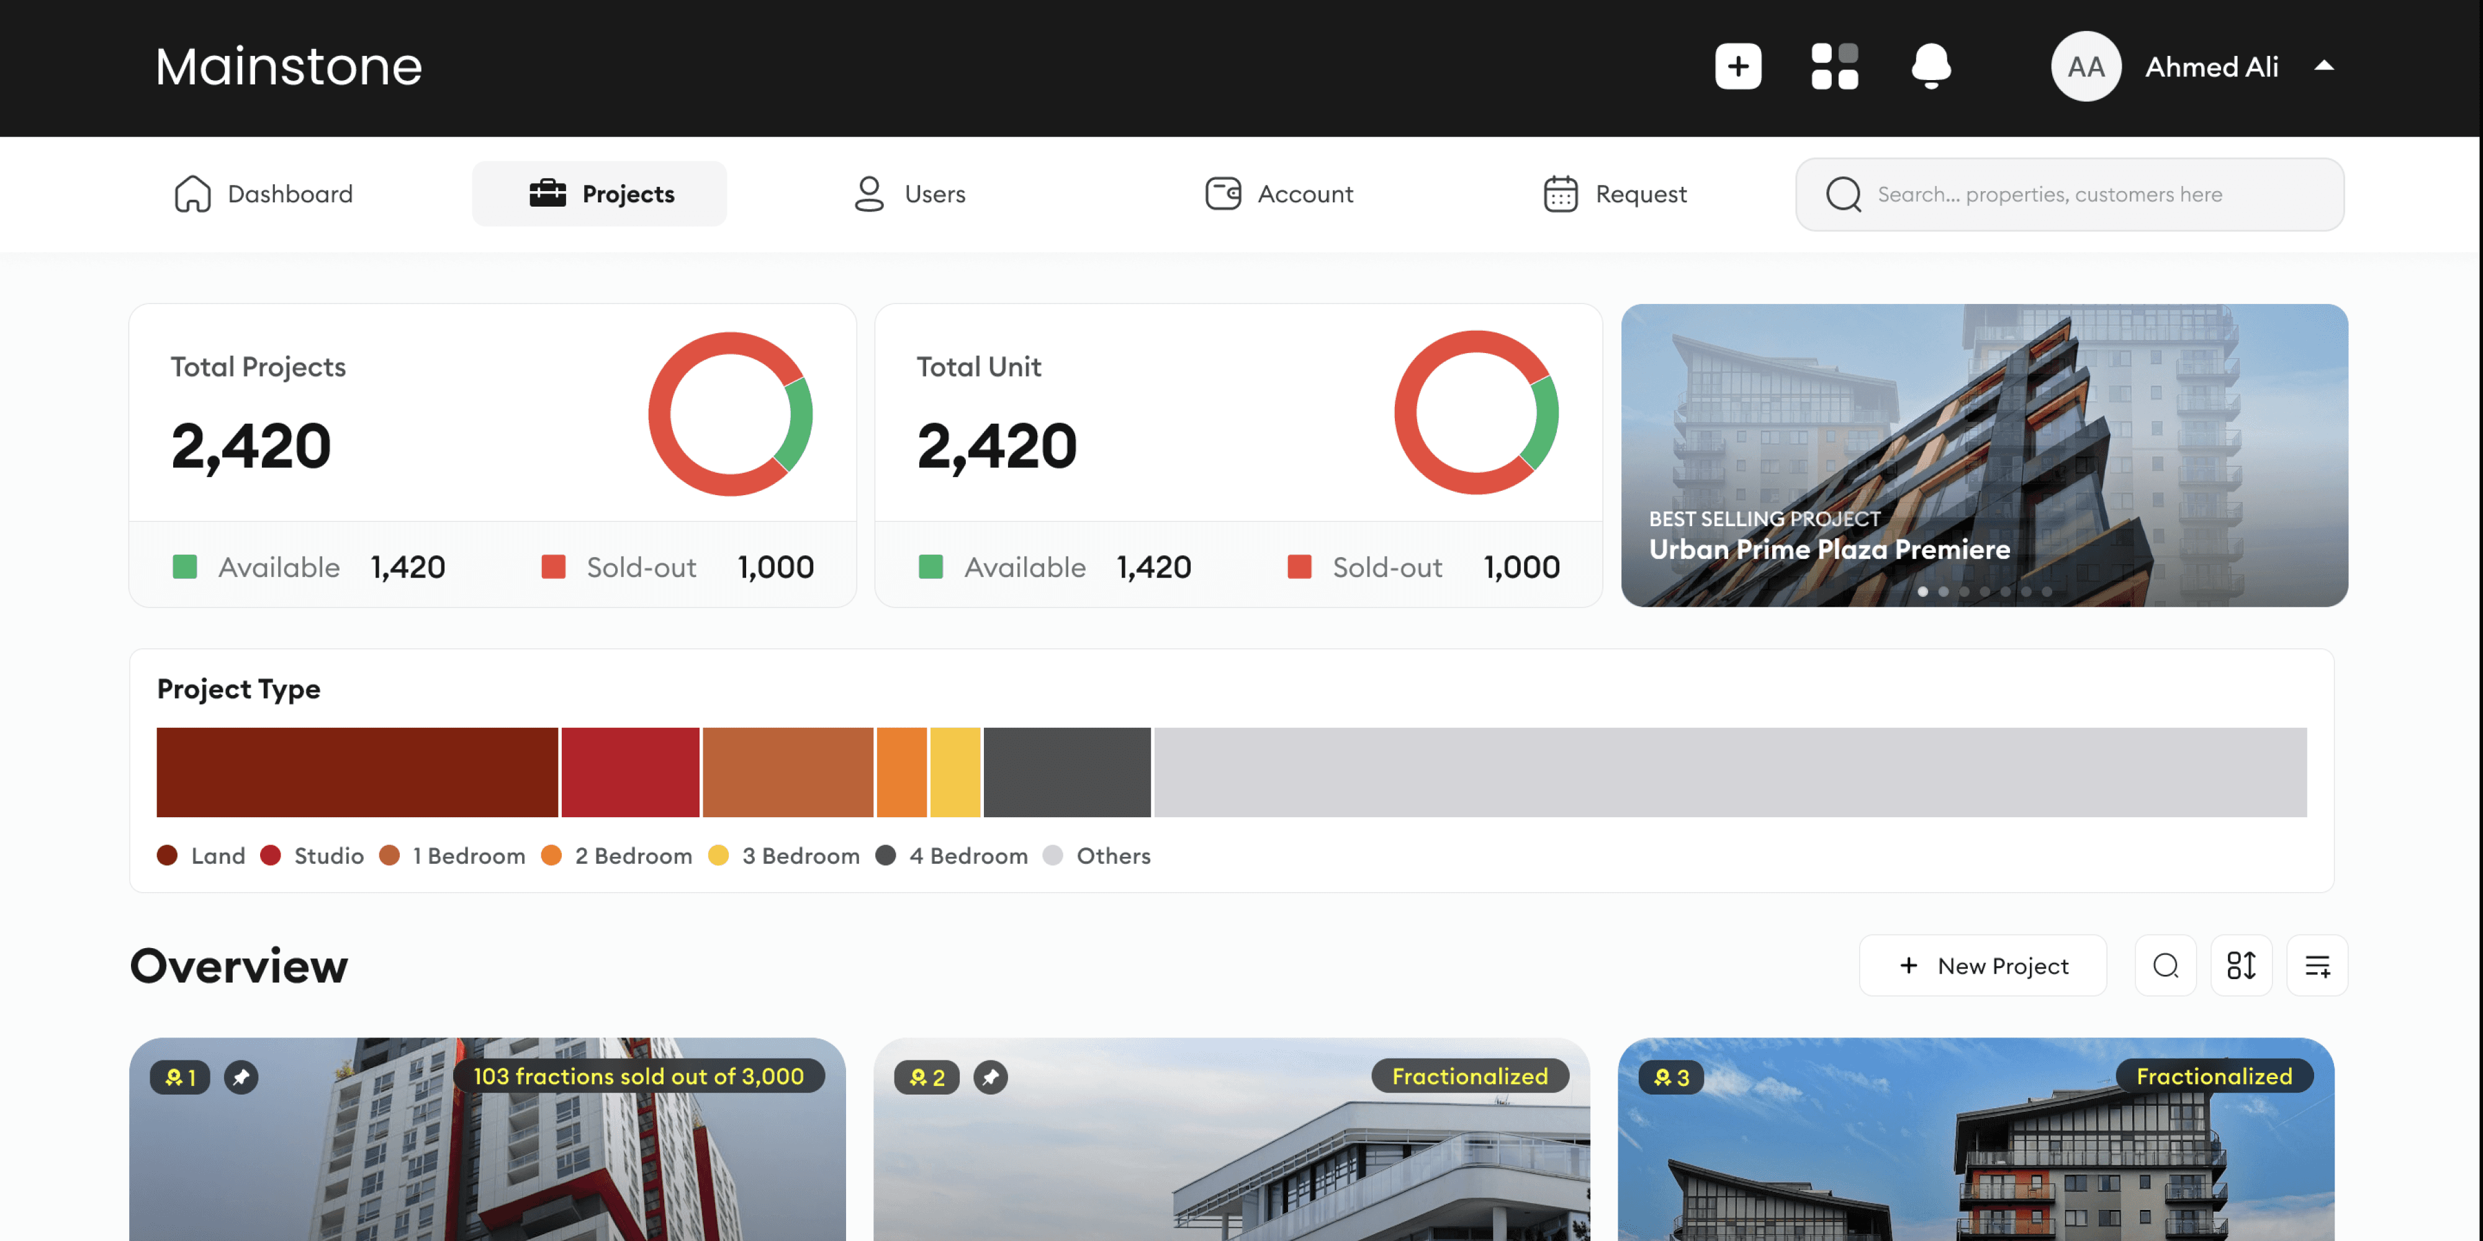Click the Overview search icon button
The height and width of the screenshot is (1241, 2483).
[2165, 965]
